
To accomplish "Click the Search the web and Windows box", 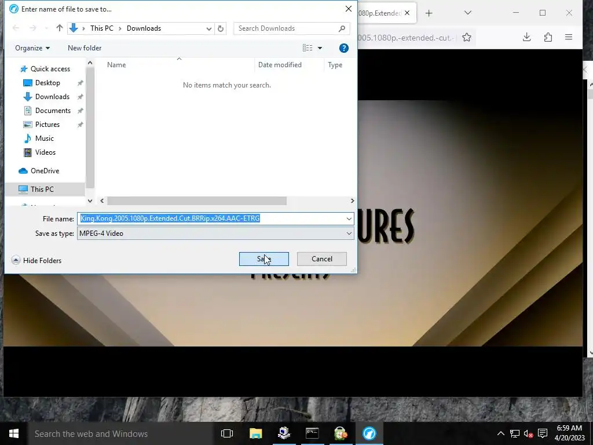I will [x=122, y=433].
